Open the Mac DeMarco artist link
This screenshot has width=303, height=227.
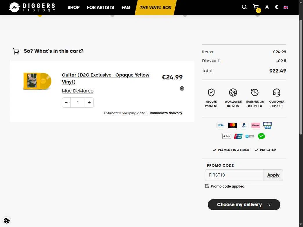tap(78, 91)
